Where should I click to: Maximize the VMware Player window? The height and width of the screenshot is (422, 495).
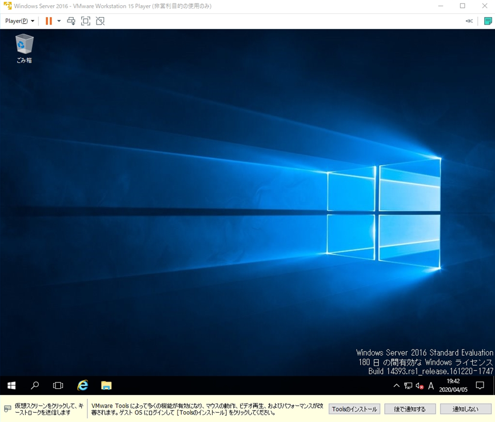click(x=462, y=6)
